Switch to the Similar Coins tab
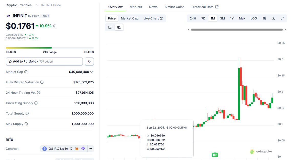This screenshot has height=160, width=307. pyautogui.click(x=174, y=7)
